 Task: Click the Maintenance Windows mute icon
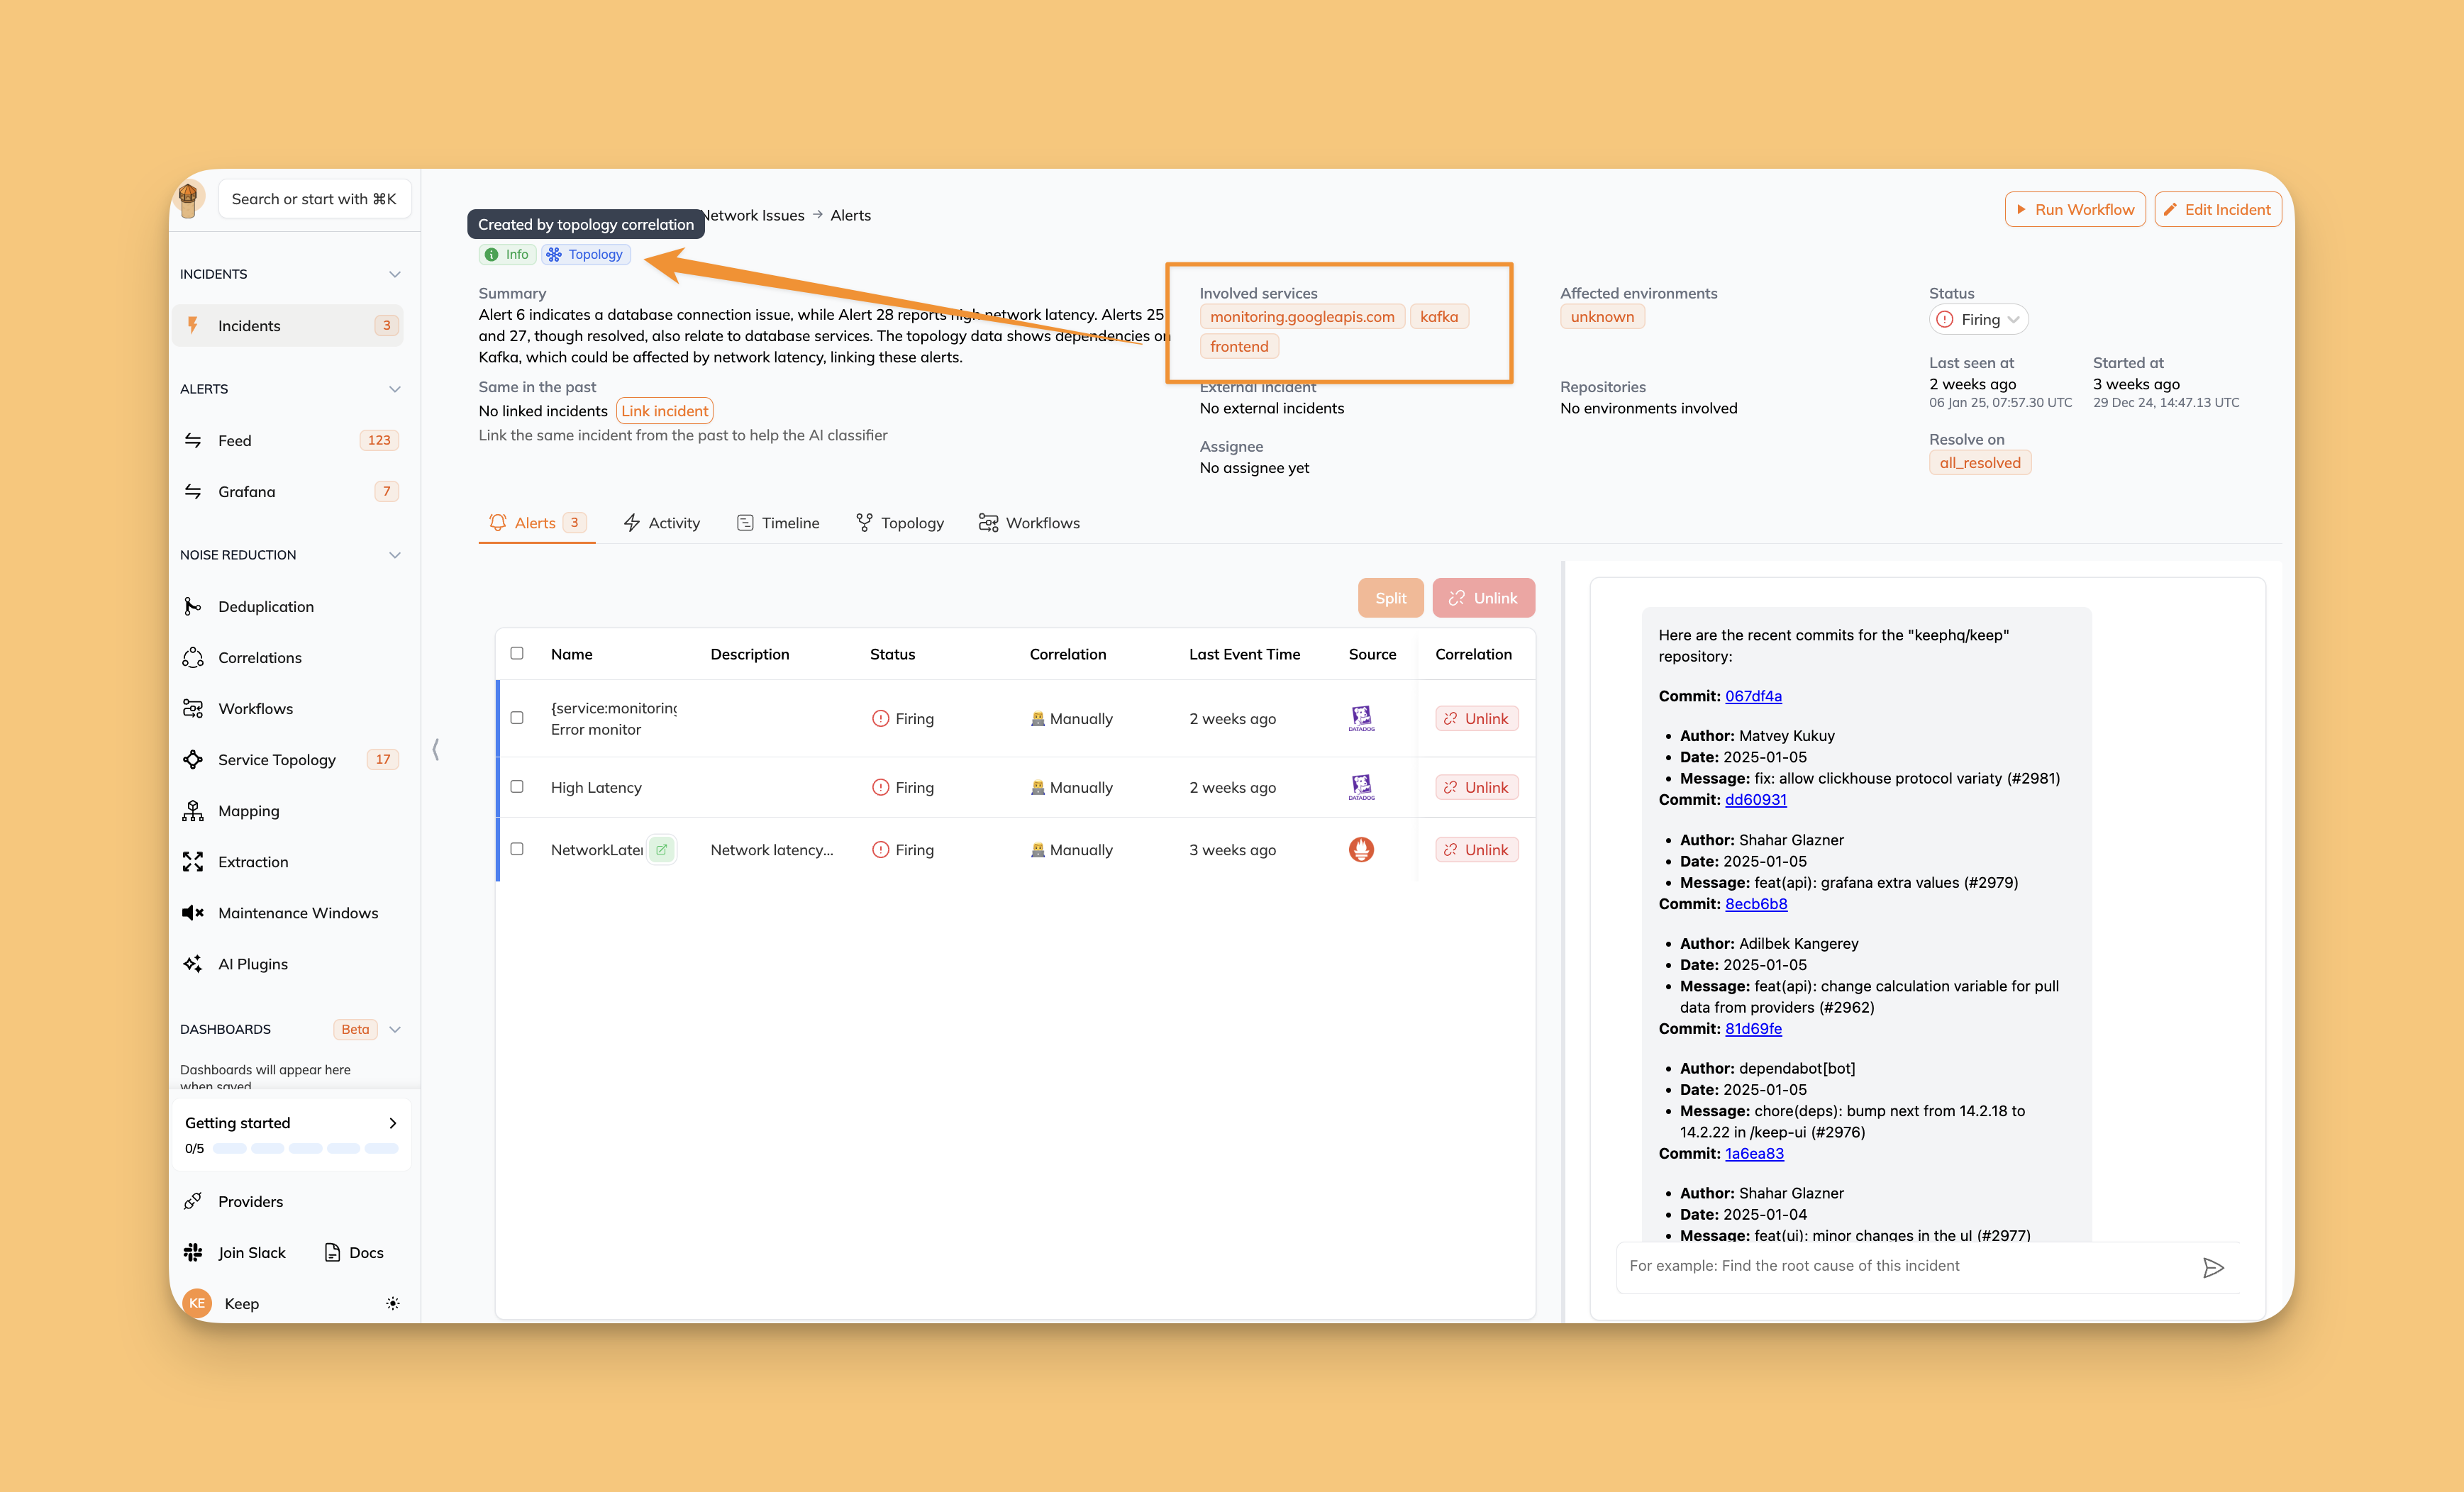(193, 912)
